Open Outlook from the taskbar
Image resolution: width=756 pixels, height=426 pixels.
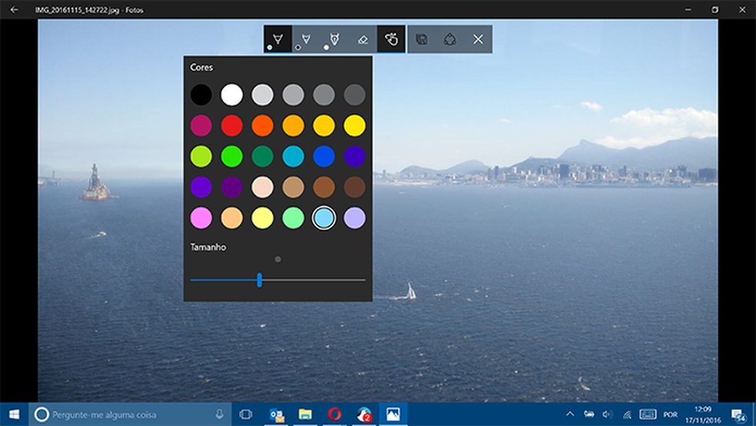coord(277,414)
